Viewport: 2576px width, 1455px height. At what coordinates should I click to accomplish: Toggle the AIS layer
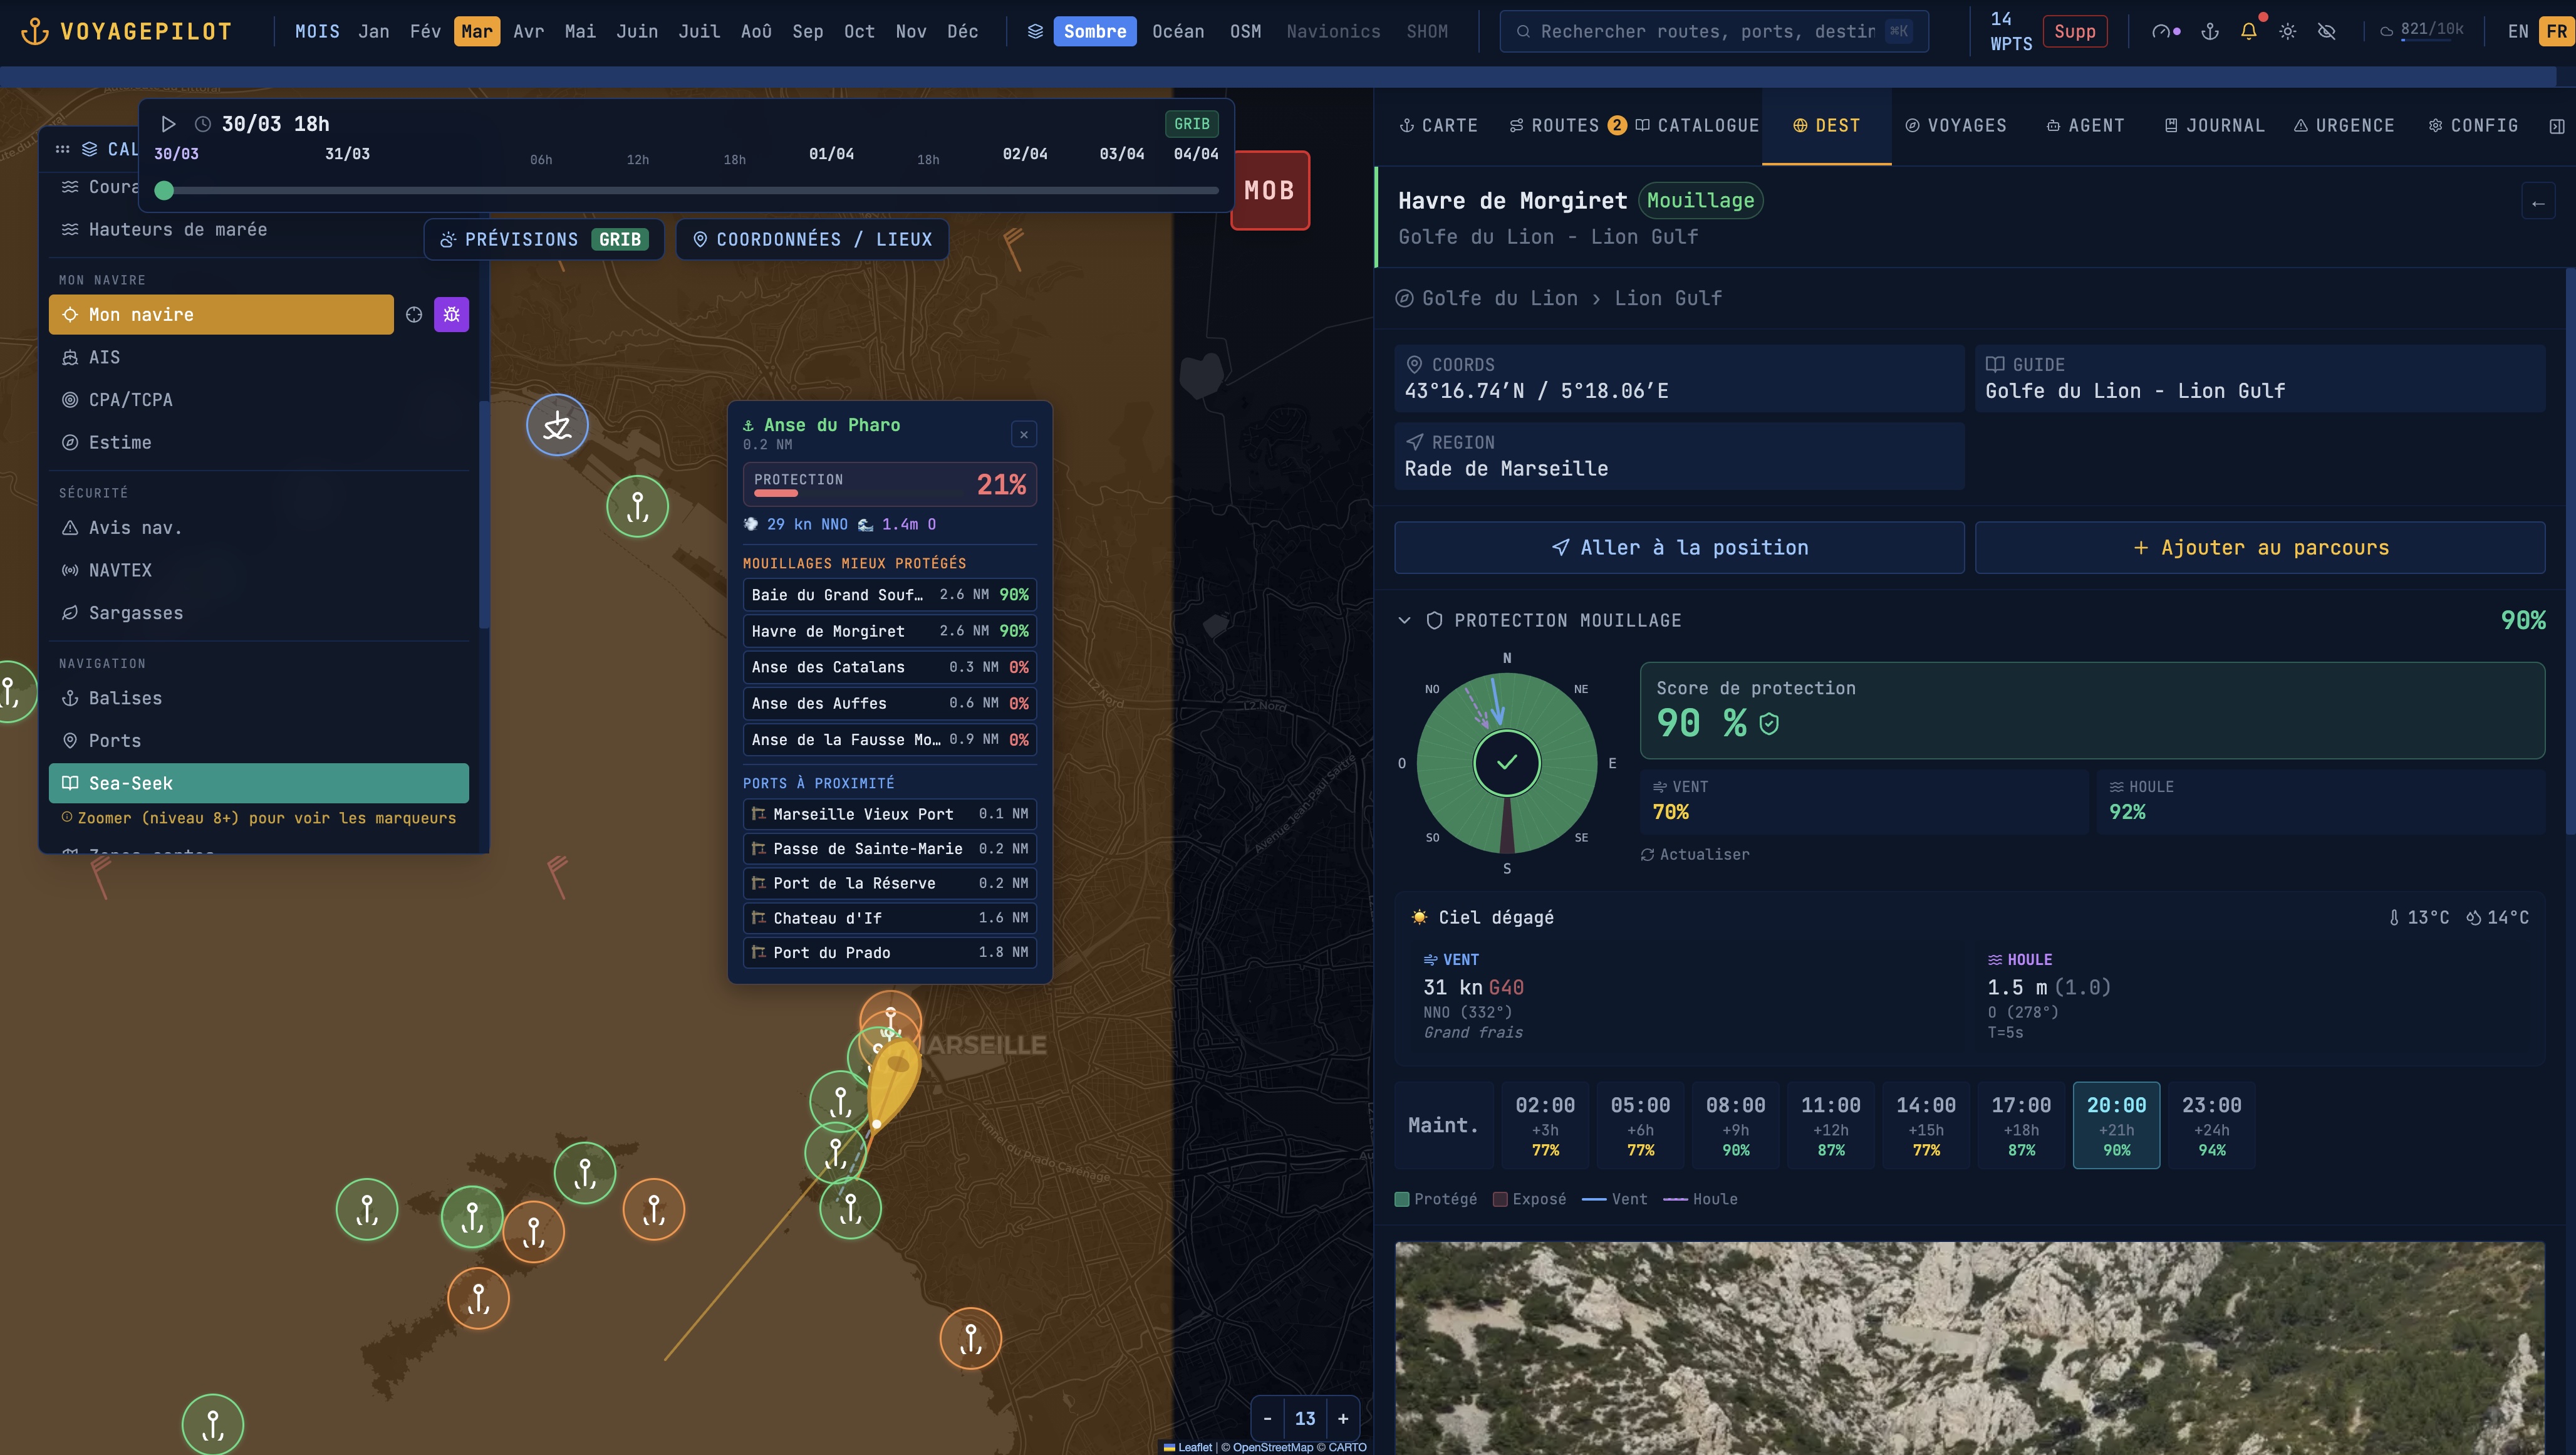pos(104,357)
